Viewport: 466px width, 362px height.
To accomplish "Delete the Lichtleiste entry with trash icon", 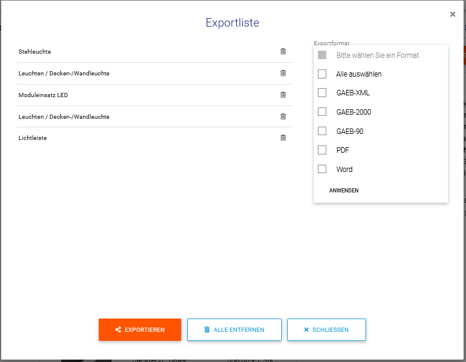I will [x=283, y=138].
